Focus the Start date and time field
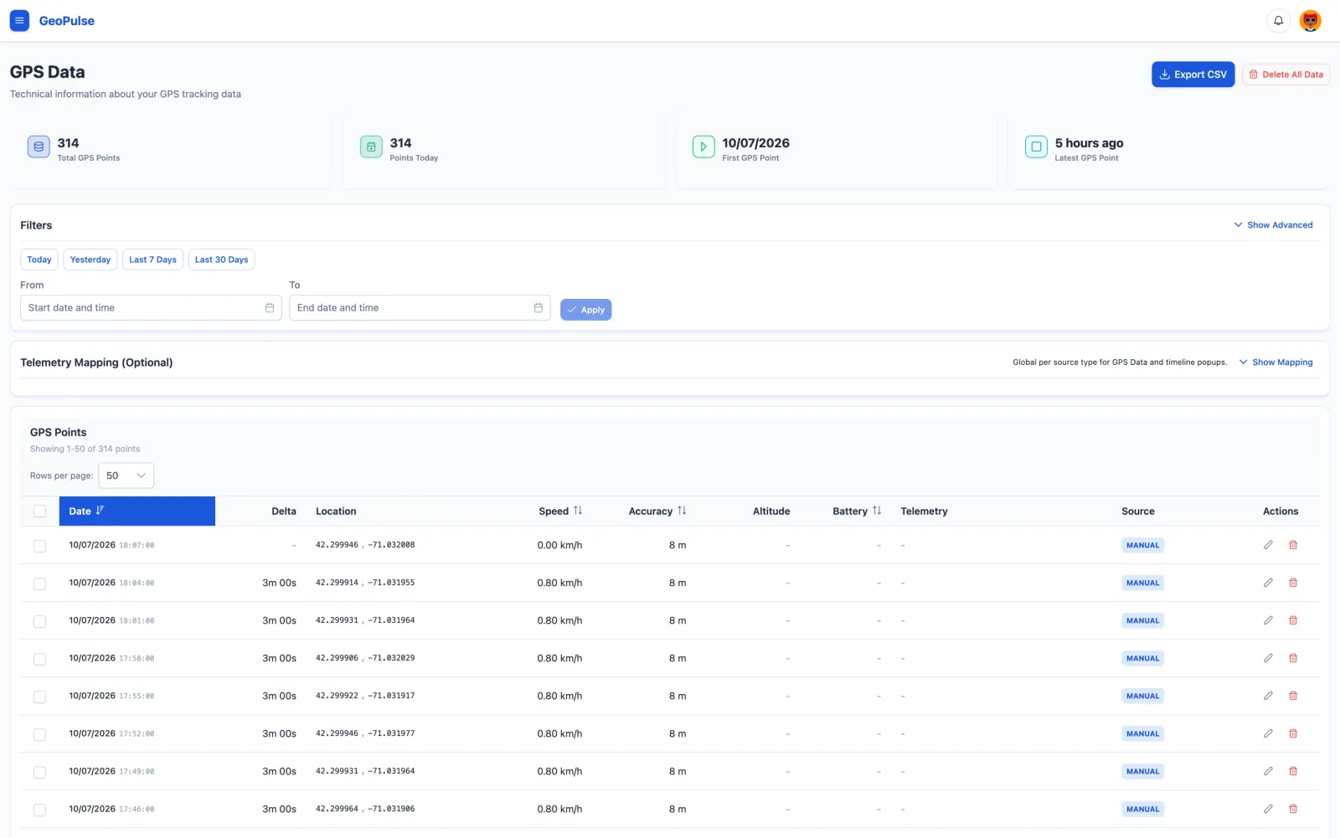 (151, 308)
